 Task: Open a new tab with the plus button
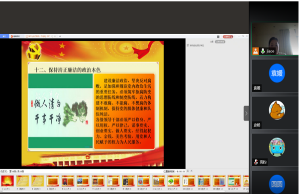pos(60,36)
